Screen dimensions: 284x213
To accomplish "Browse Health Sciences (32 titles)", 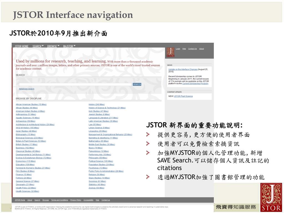I will [x=27, y=191].
